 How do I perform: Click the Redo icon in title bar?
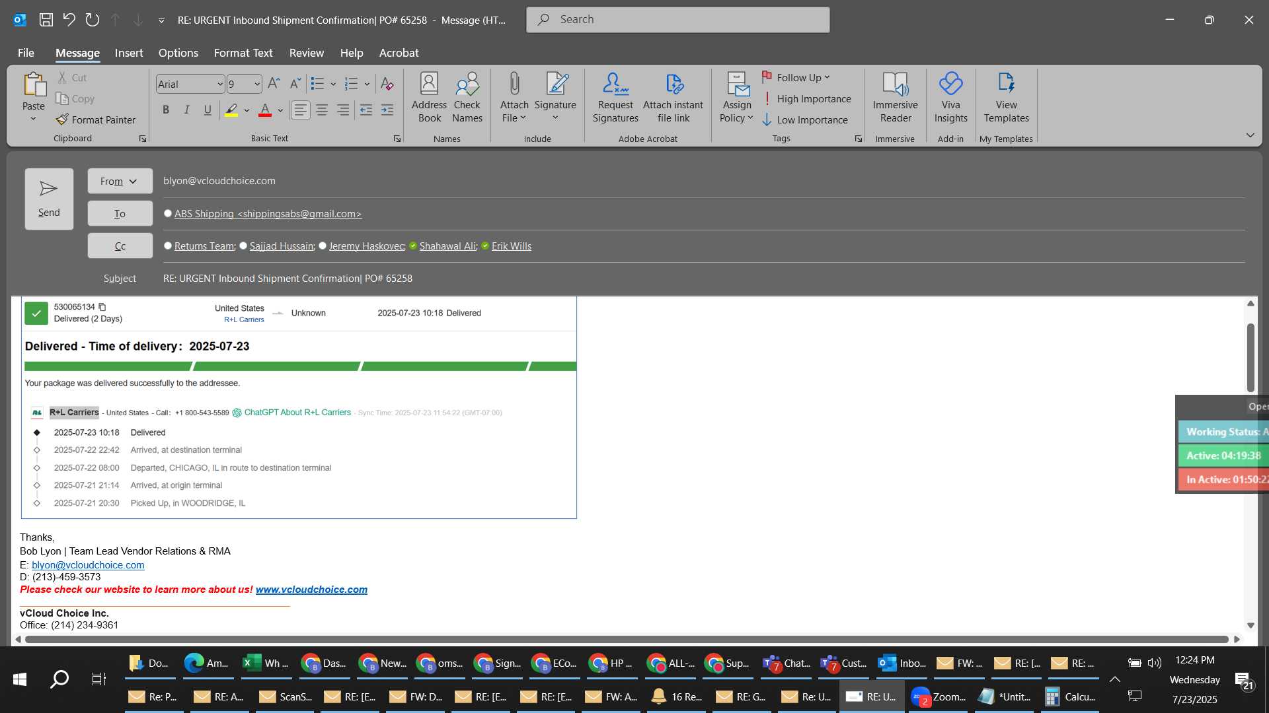(x=93, y=20)
